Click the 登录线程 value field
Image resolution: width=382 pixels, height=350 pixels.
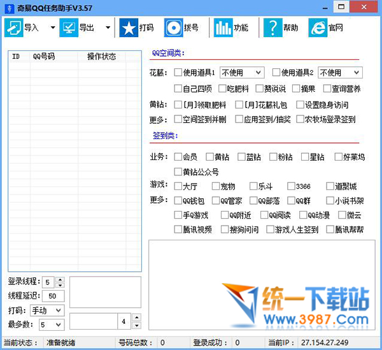48,282
